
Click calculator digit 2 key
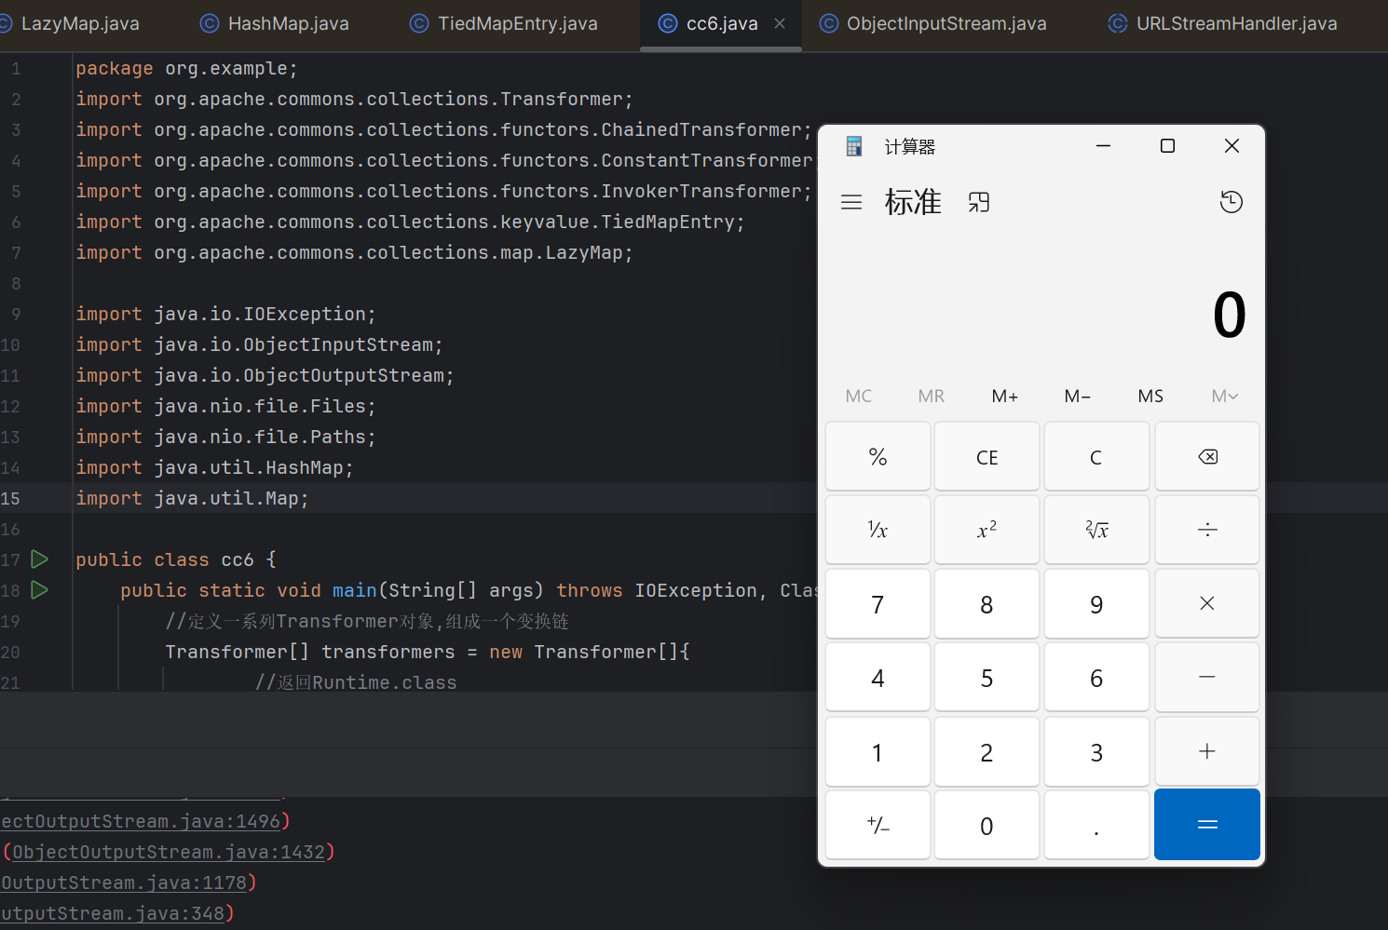point(987,751)
